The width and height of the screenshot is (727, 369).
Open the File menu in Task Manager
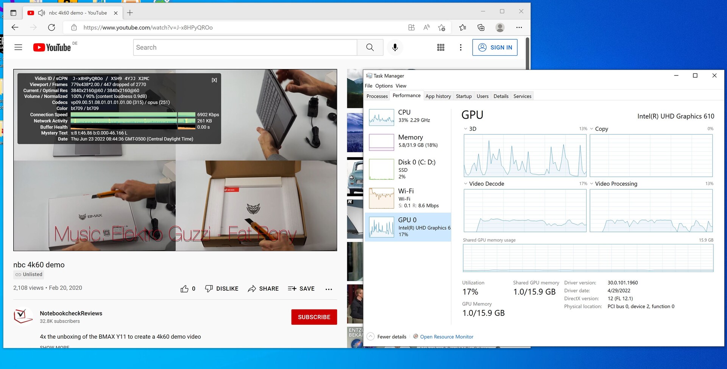tap(368, 86)
